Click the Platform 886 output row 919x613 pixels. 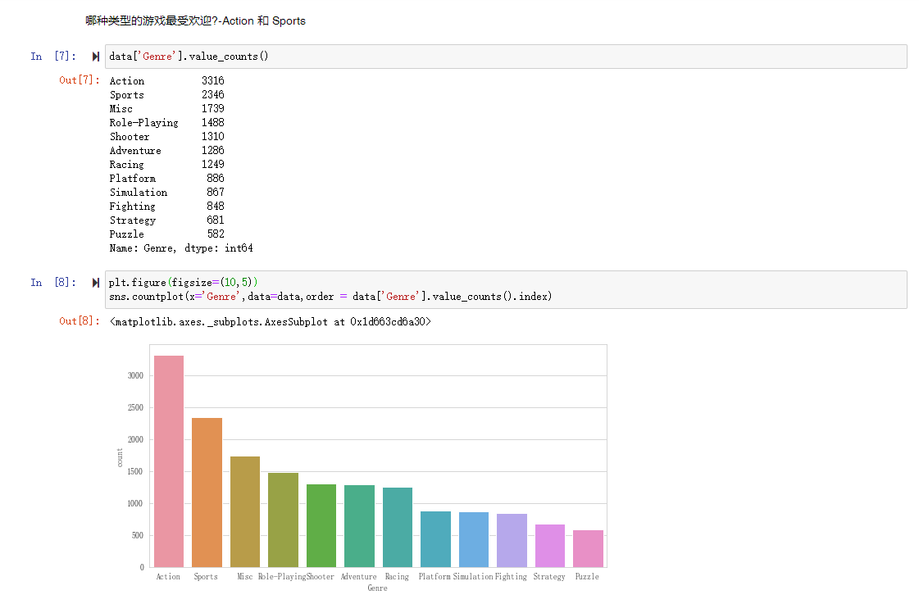pyautogui.click(x=166, y=179)
